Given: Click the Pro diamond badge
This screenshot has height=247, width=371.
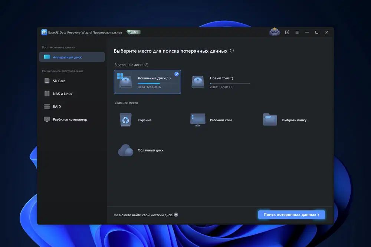Looking at the screenshot, I should (134, 32).
